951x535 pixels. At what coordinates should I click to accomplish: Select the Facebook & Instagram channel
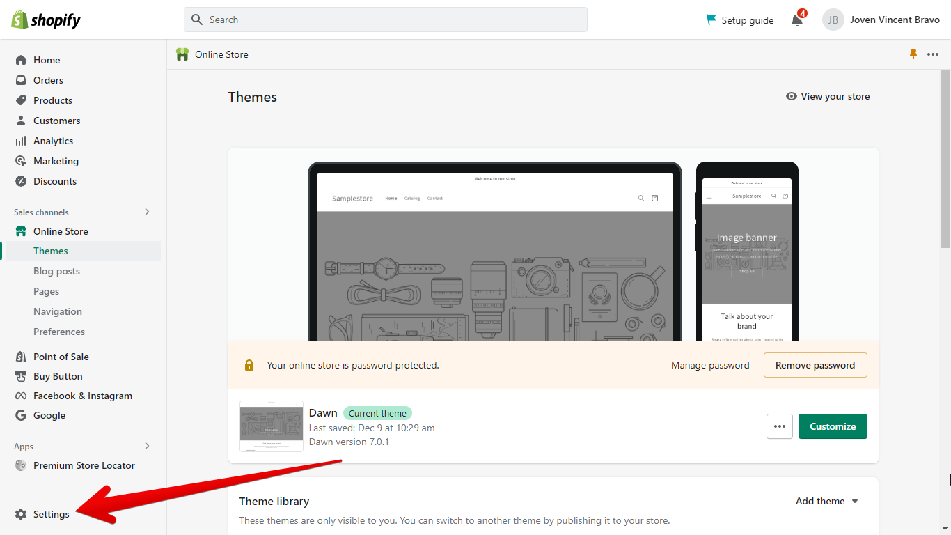(x=83, y=396)
